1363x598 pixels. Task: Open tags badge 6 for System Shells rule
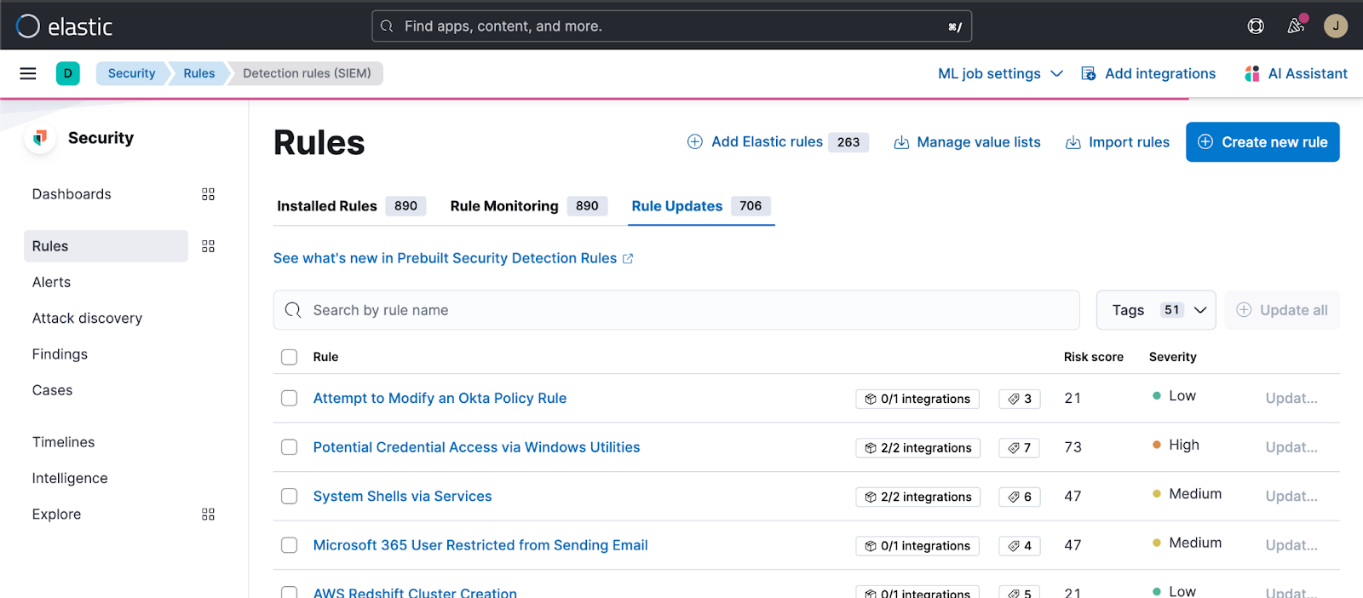click(1020, 497)
